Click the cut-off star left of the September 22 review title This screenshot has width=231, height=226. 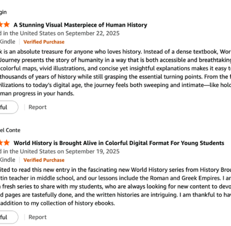click(x=1, y=25)
